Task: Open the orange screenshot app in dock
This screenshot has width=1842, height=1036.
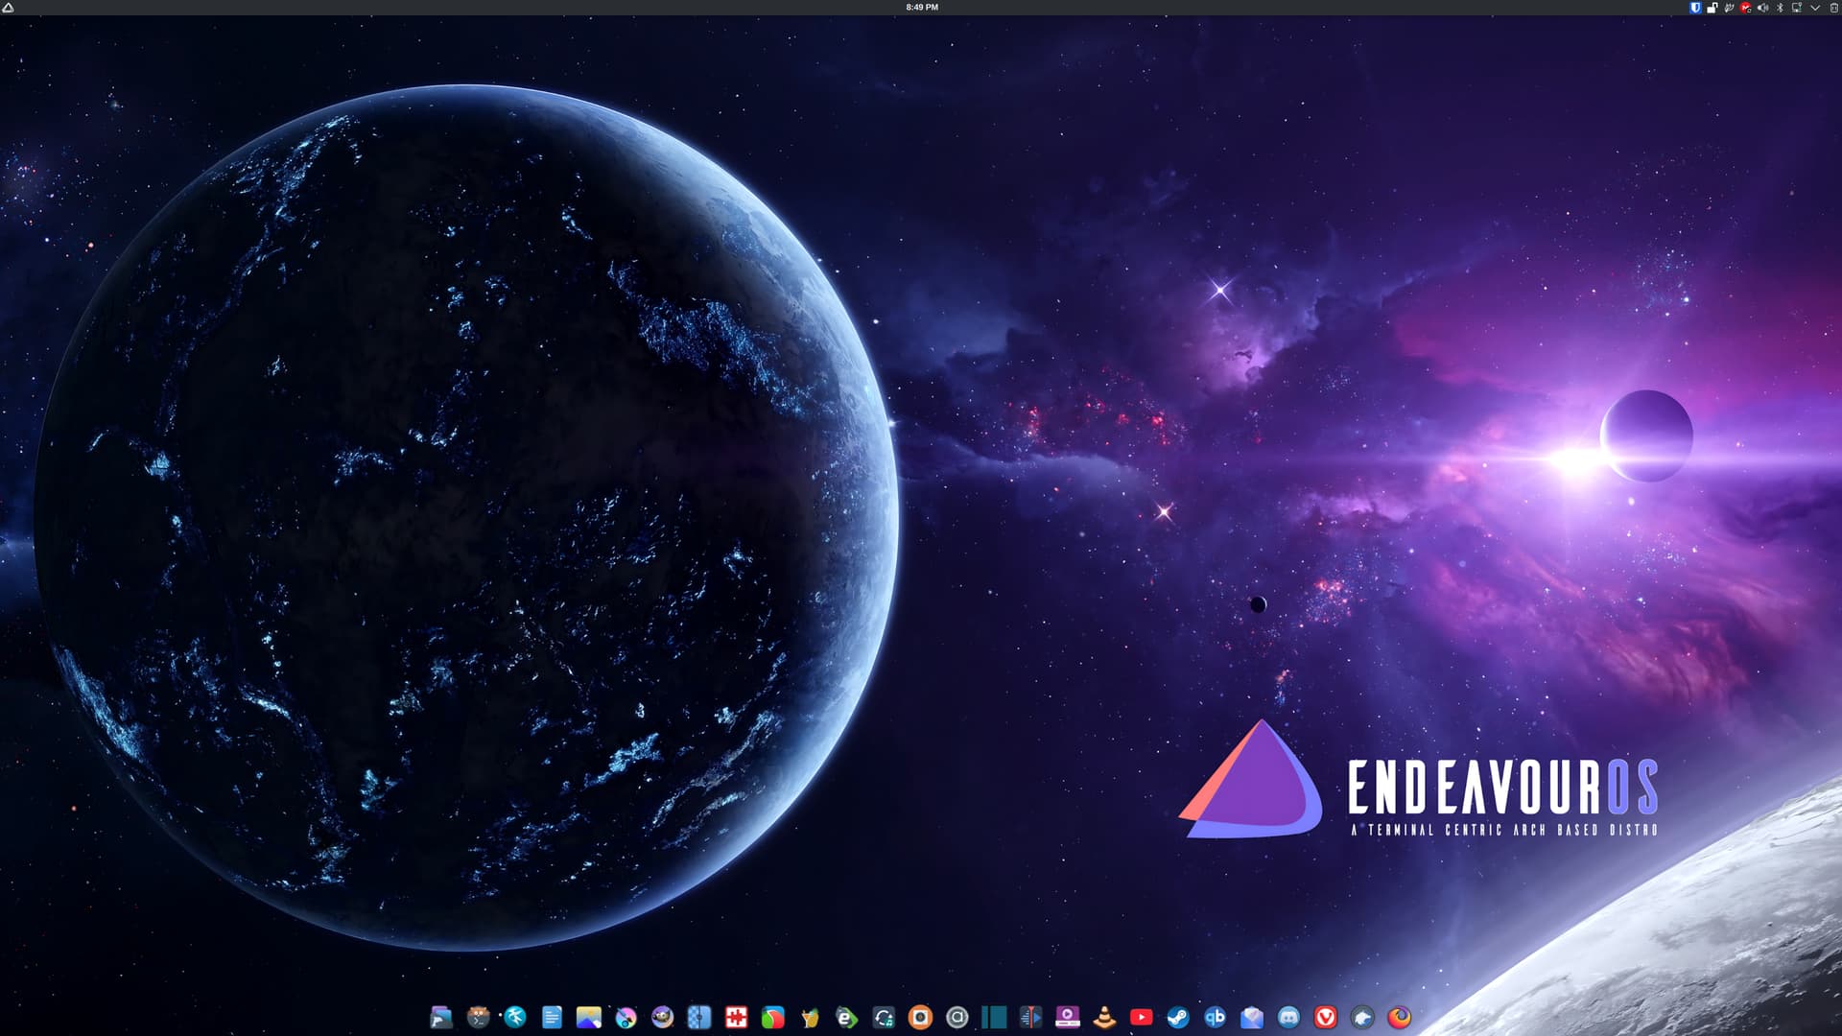Action: pyautogui.click(x=920, y=1018)
